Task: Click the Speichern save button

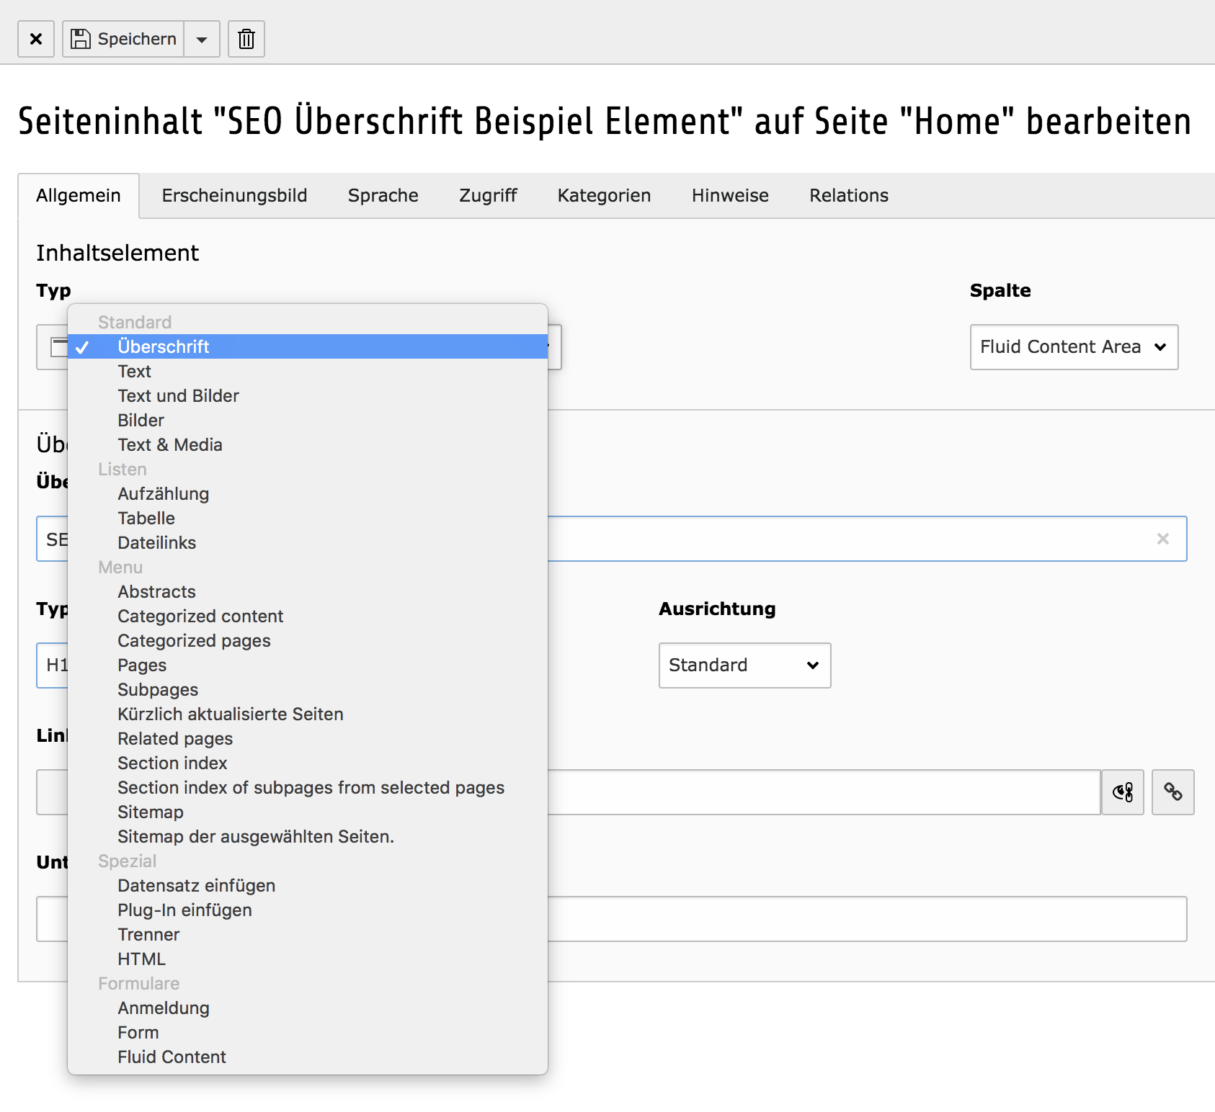Action: click(x=124, y=39)
